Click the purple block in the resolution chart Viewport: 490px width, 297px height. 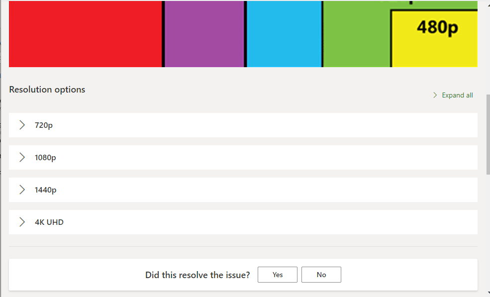coord(204,34)
